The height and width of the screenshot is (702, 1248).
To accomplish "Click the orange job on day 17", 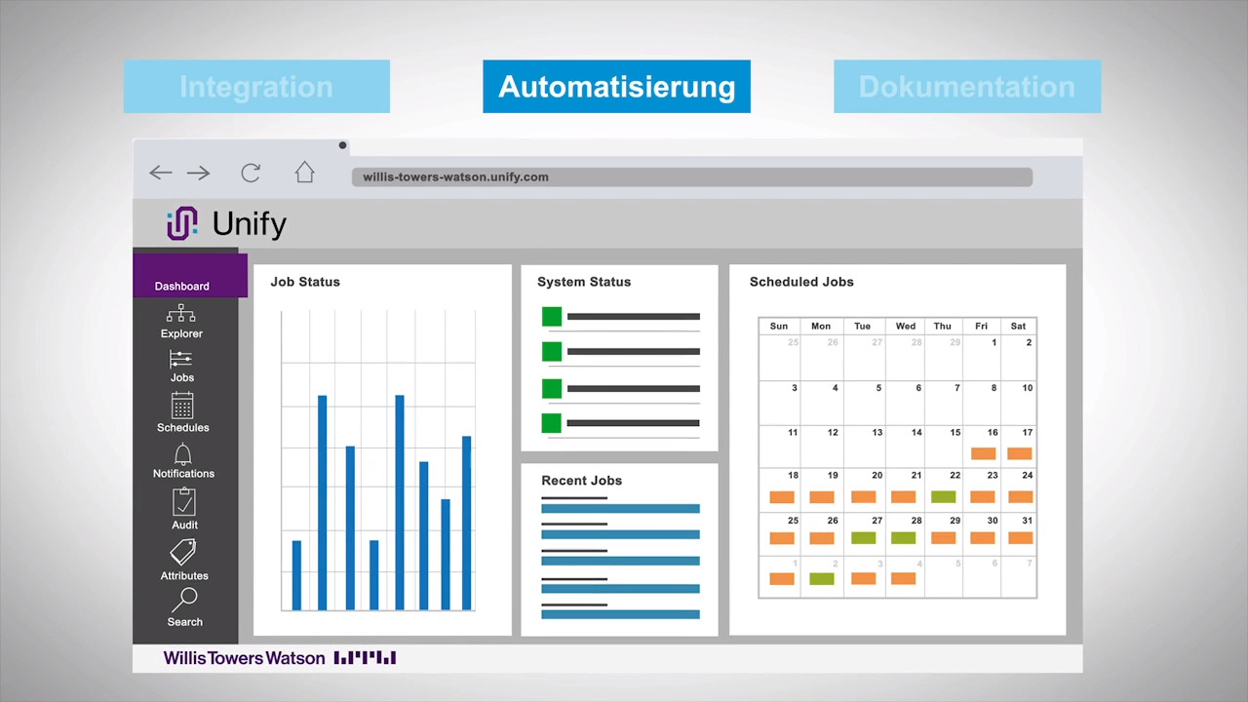I will point(1020,453).
